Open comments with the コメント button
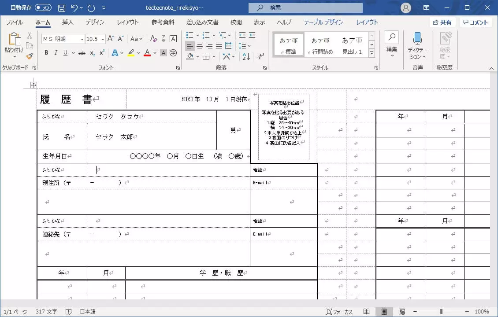 pos(476,22)
